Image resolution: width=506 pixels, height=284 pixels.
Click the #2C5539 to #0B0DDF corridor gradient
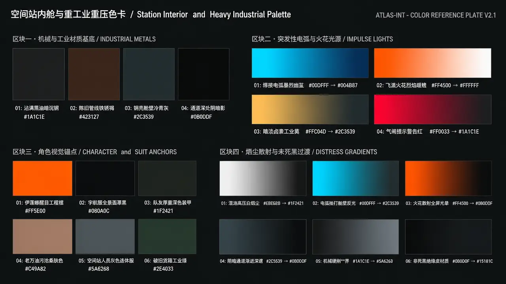(263, 237)
